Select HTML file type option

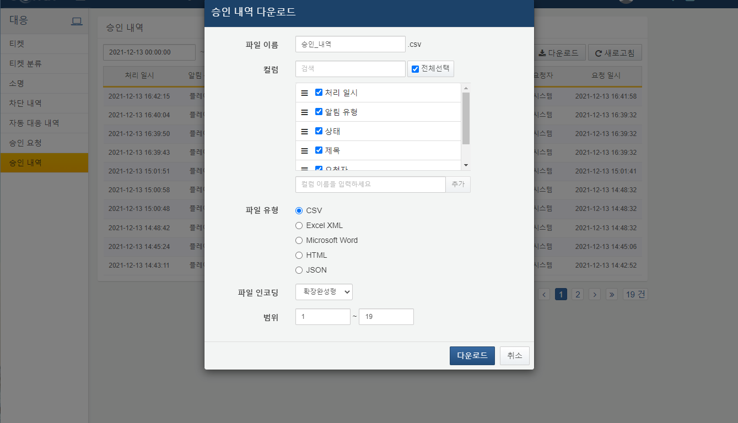click(299, 255)
